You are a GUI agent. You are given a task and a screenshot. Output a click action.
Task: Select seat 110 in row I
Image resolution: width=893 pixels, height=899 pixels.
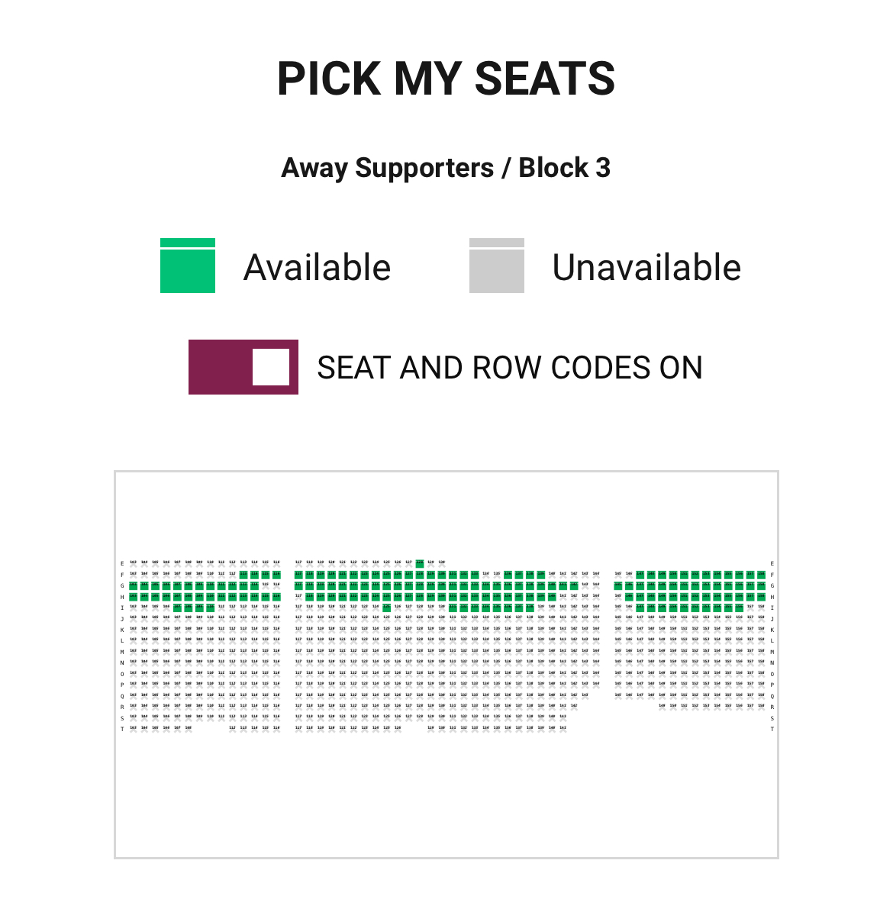point(210,608)
